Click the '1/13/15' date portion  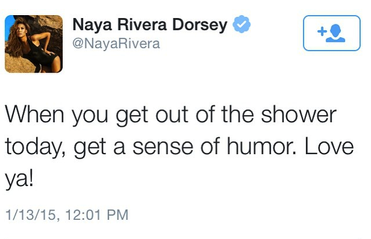pos(31,215)
